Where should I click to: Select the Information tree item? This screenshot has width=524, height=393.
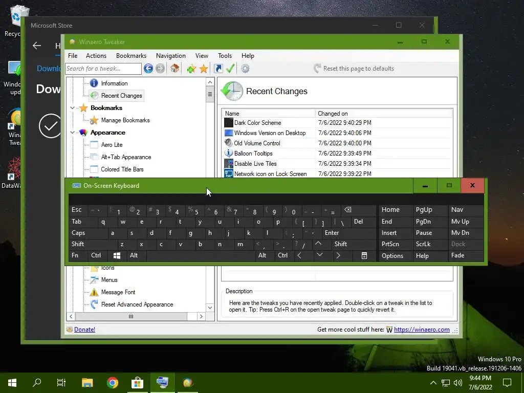114,83
